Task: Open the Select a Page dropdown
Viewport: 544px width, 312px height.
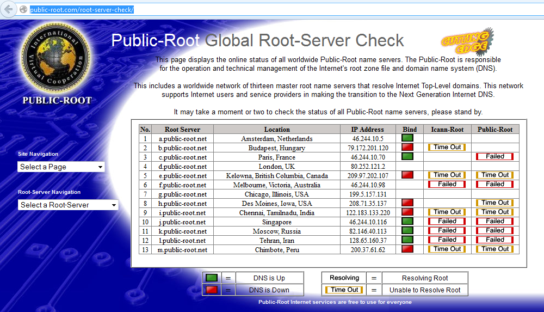Action: coord(61,167)
